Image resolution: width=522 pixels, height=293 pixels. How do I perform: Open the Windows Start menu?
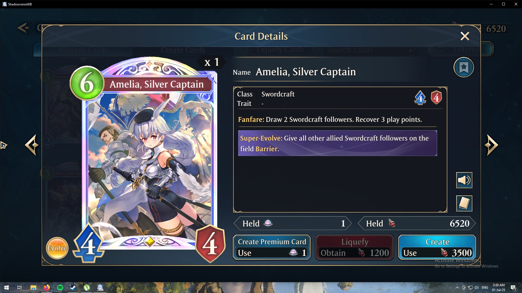(x=7, y=288)
